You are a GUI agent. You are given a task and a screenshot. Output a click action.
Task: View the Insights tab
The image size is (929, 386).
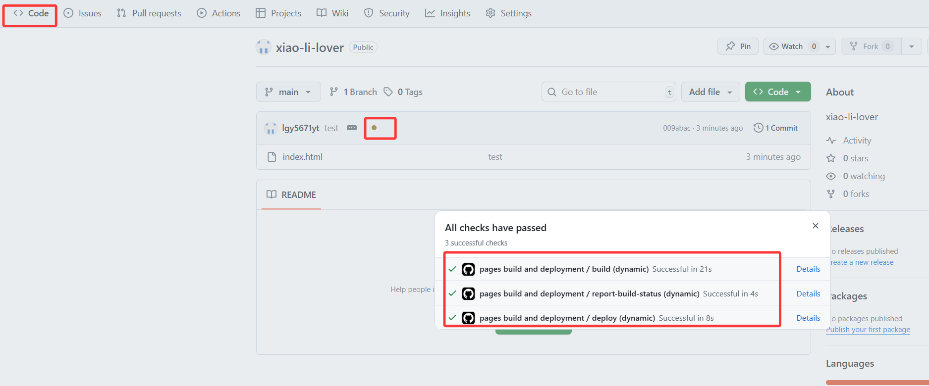coord(447,13)
